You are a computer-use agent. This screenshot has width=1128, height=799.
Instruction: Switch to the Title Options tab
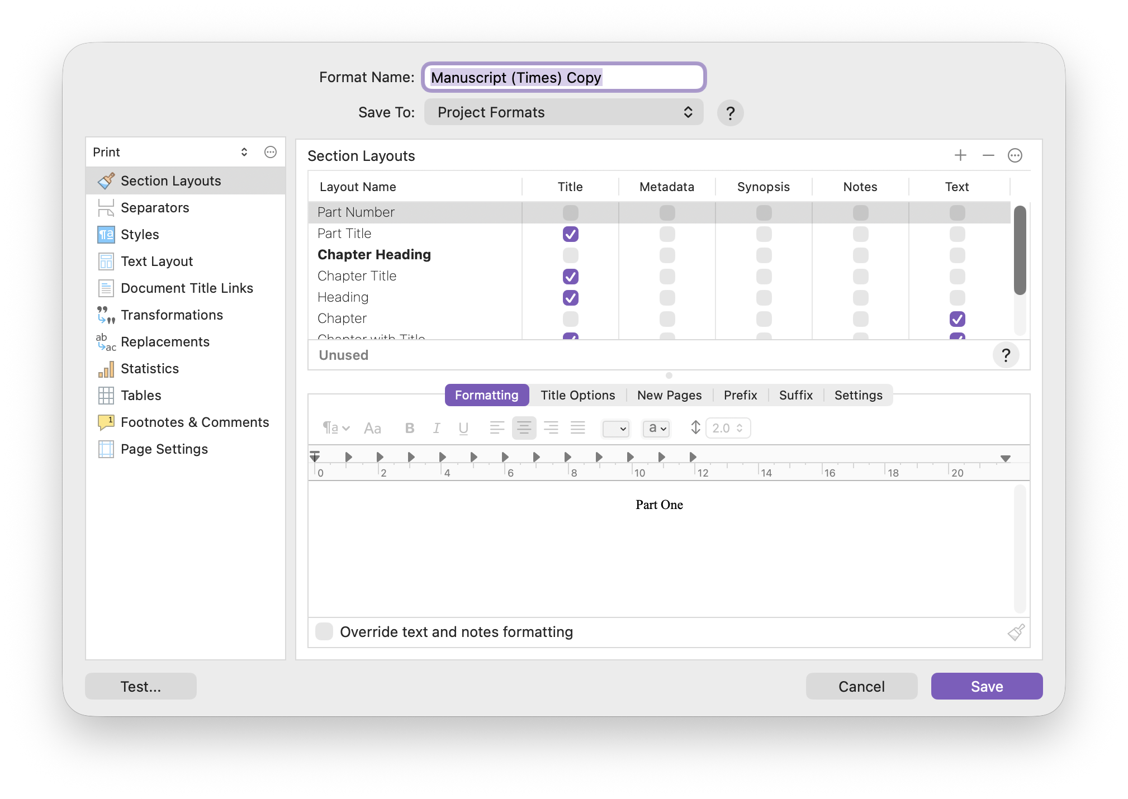[x=577, y=395]
